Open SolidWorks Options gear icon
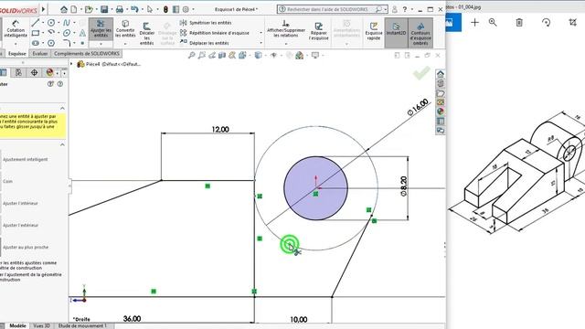The width and height of the screenshot is (585, 329). pos(186,9)
